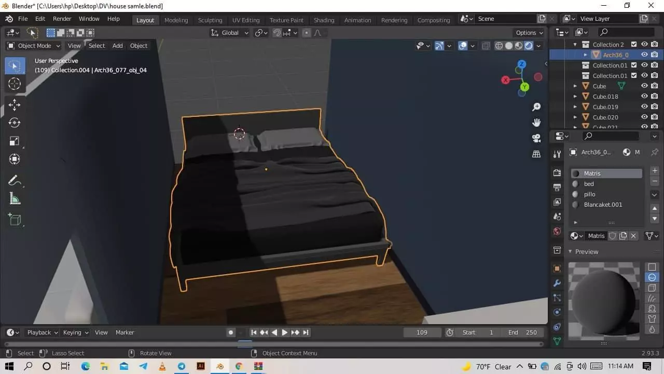
Task: Select the Measure tool
Action: coord(15,199)
